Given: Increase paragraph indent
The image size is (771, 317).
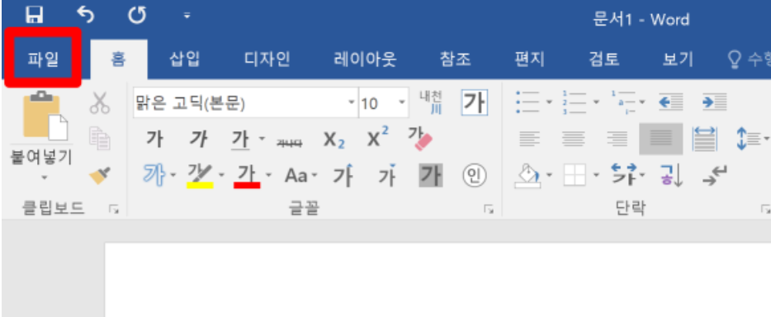Looking at the screenshot, I should (714, 102).
